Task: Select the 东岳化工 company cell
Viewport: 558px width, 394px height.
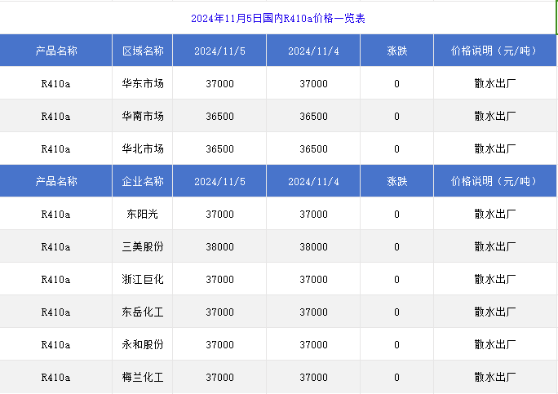Action: point(143,312)
